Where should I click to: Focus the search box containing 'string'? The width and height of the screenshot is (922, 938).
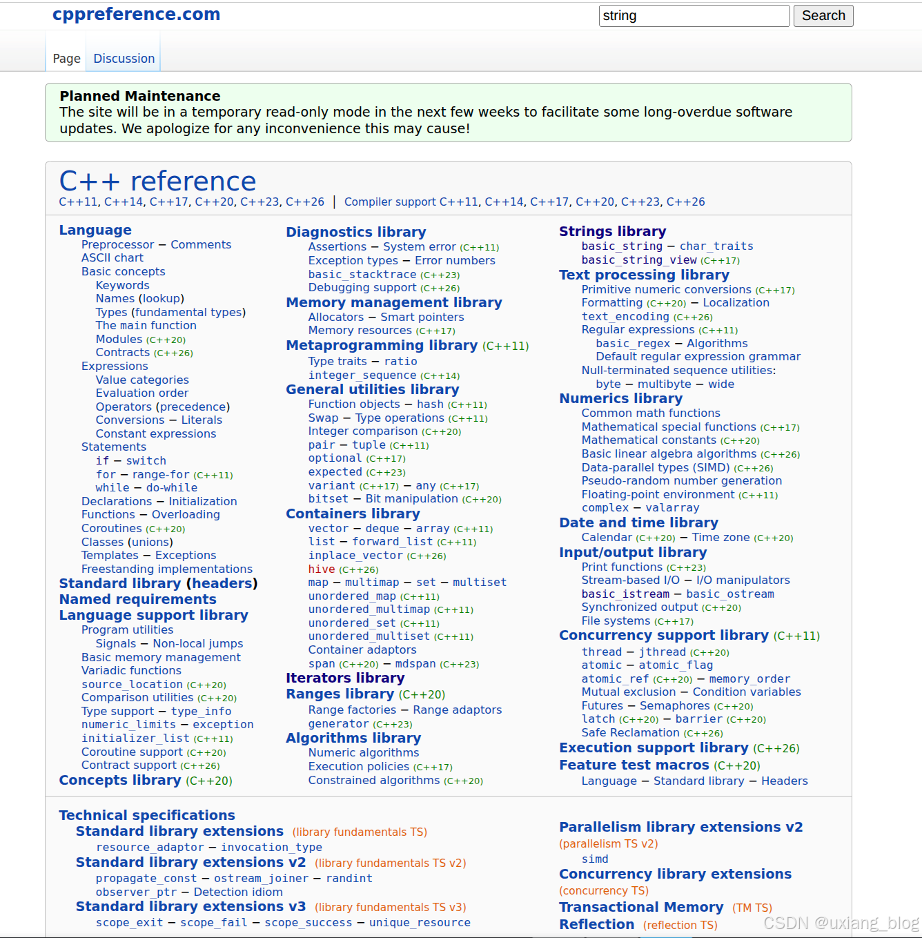(x=694, y=16)
